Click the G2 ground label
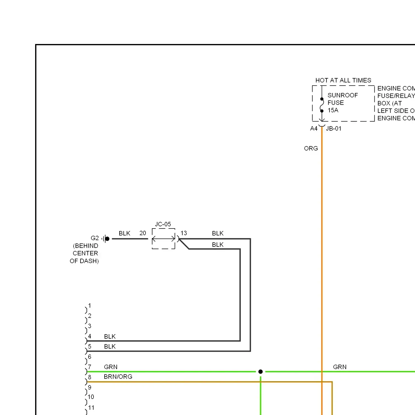 95,238
